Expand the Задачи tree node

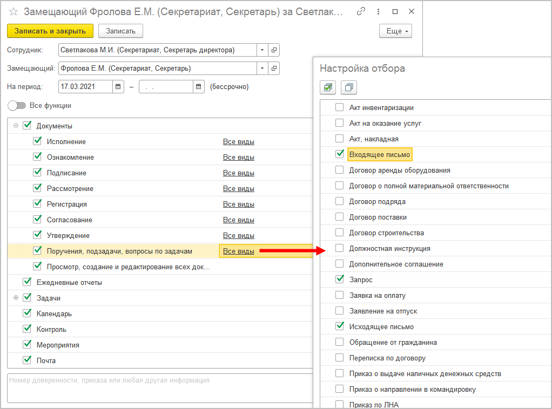point(16,298)
